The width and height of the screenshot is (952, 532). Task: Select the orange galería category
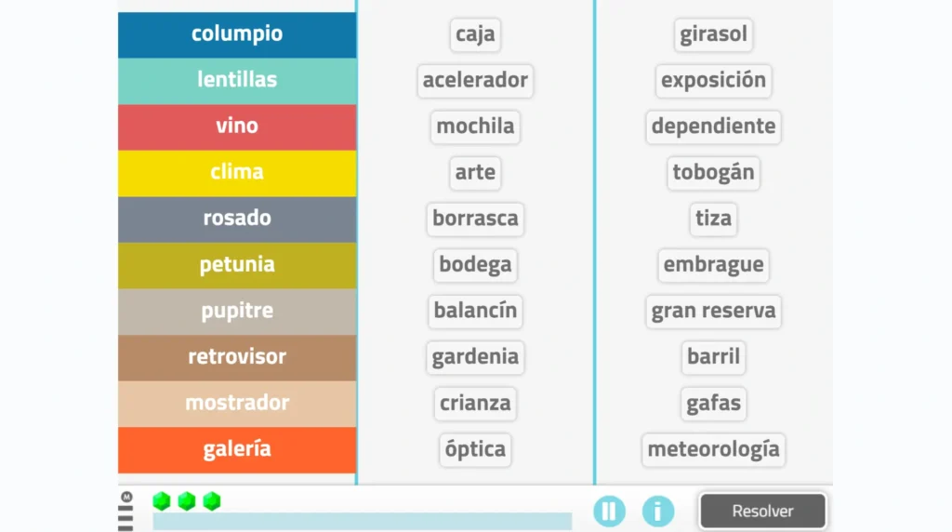click(x=237, y=449)
